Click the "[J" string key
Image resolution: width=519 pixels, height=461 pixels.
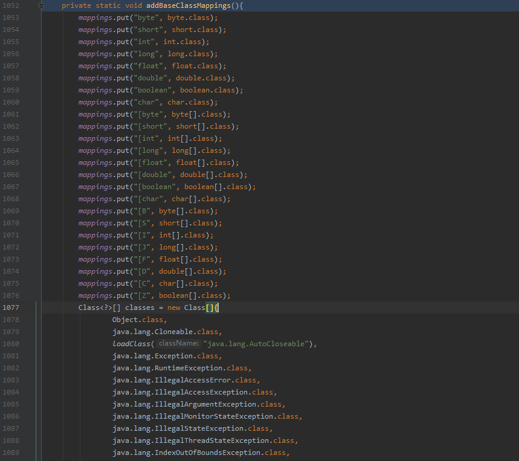(142, 247)
